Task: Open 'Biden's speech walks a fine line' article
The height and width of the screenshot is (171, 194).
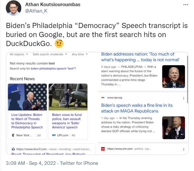Action: pyautogui.click(x=137, y=108)
